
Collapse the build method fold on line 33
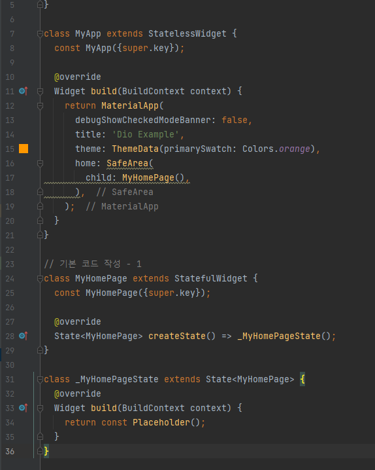point(40,408)
